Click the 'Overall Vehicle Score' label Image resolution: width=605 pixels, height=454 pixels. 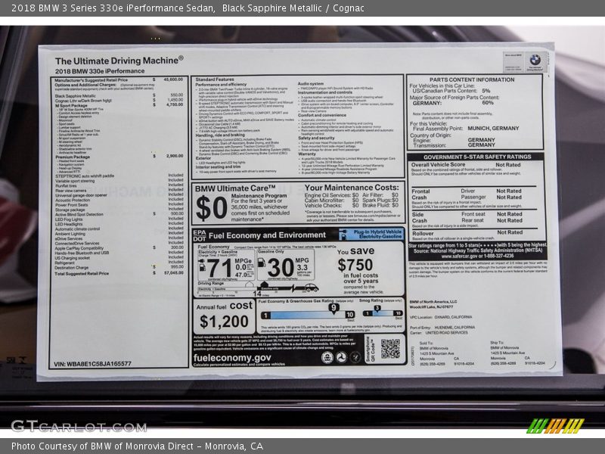(x=438, y=164)
